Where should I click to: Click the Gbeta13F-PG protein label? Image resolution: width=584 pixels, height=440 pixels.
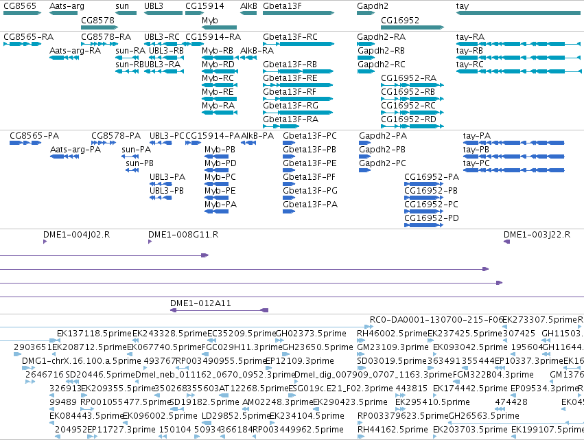tap(310, 191)
